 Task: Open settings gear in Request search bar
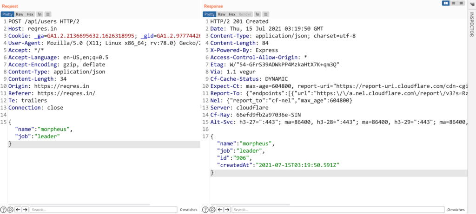(10, 209)
